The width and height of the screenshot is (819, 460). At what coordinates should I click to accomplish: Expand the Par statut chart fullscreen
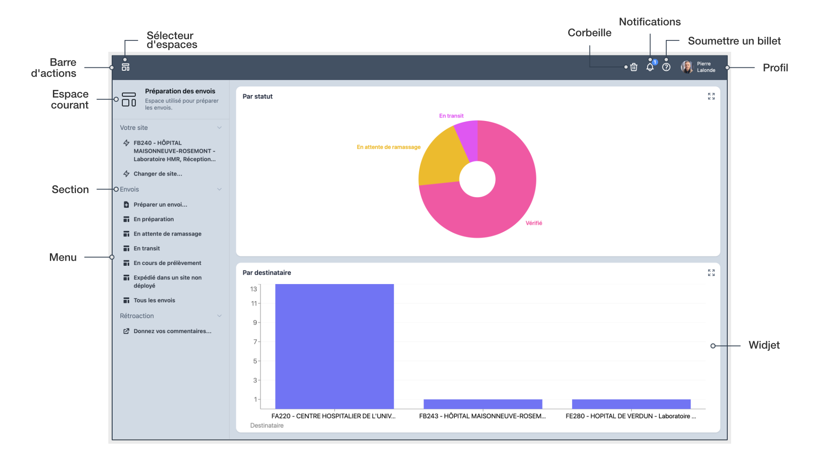[x=711, y=97]
